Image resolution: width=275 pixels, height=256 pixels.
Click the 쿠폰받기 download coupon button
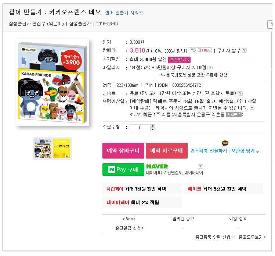point(179,60)
